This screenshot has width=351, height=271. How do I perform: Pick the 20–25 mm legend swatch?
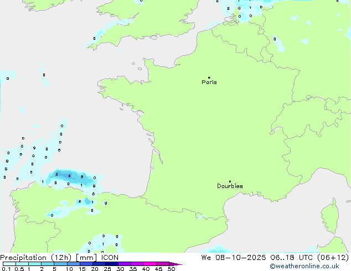pyautogui.click(x=99, y=264)
